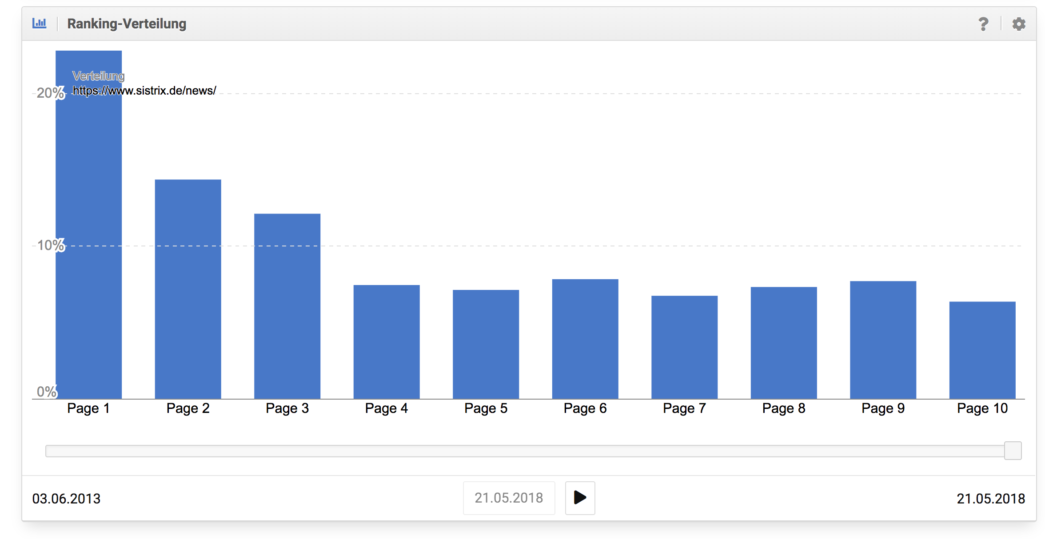Open help via question mark icon
Screen dimensions: 1045x539
[983, 24]
